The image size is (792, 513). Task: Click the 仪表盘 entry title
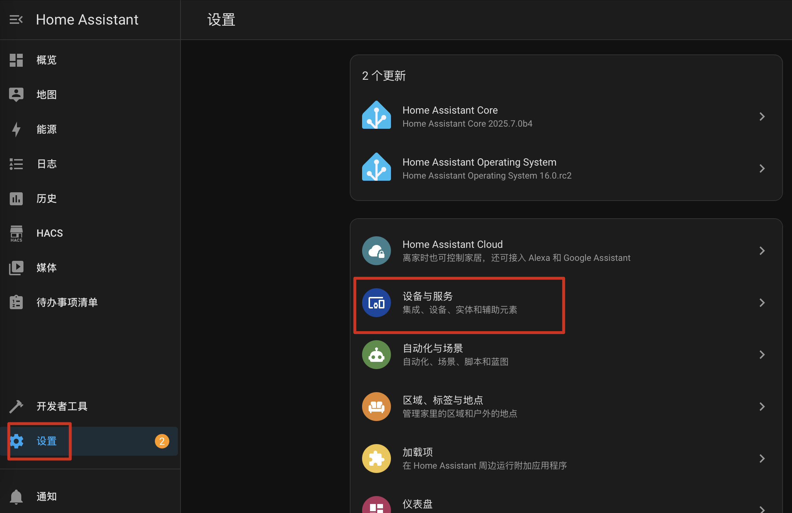point(418,504)
